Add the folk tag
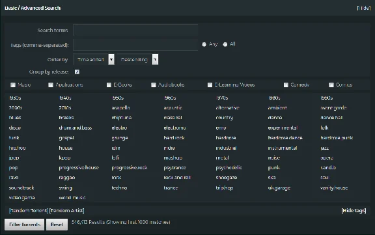Screen dimensions: 375x235 (324, 128)
